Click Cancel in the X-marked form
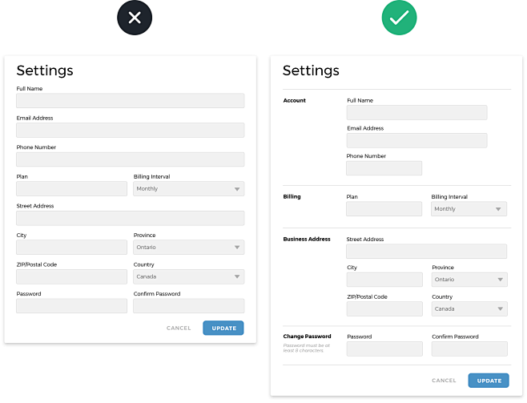This screenshot has width=527, height=403. tap(179, 328)
